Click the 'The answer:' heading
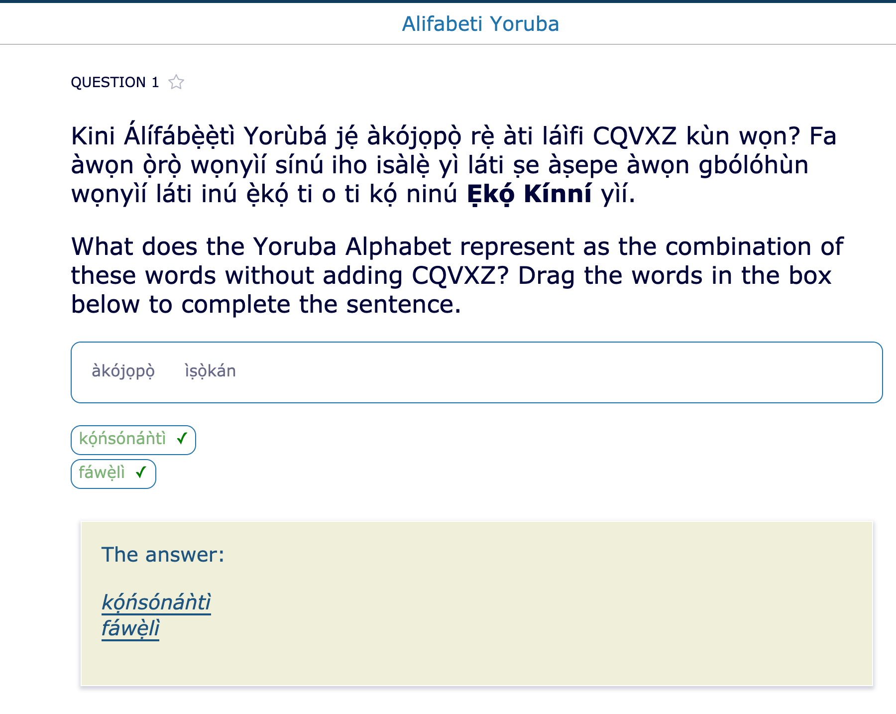Image resolution: width=896 pixels, height=714 pixels. pos(163,555)
